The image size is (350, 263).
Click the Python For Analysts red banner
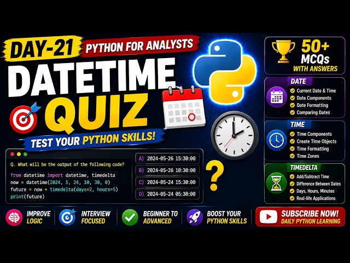[139, 46]
